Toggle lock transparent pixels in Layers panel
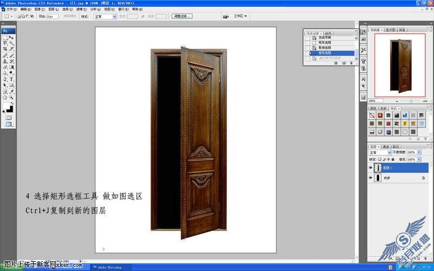The height and width of the screenshot is (271, 434). coord(380,159)
